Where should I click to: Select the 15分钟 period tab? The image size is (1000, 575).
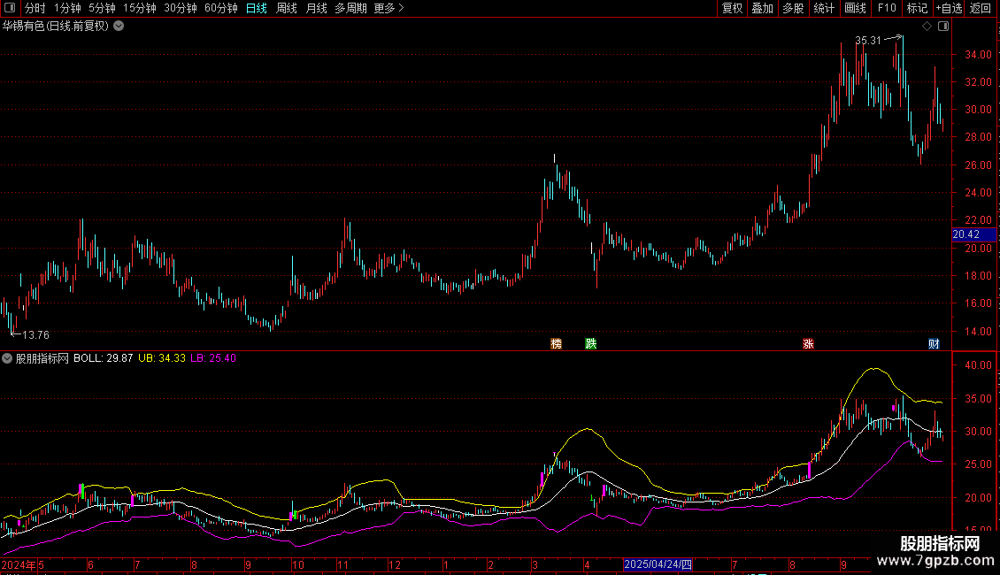(x=140, y=8)
